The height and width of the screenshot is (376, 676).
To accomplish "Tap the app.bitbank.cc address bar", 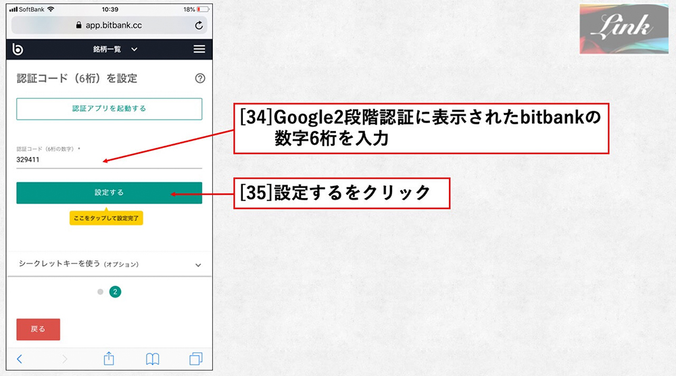I will (x=109, y=26).
